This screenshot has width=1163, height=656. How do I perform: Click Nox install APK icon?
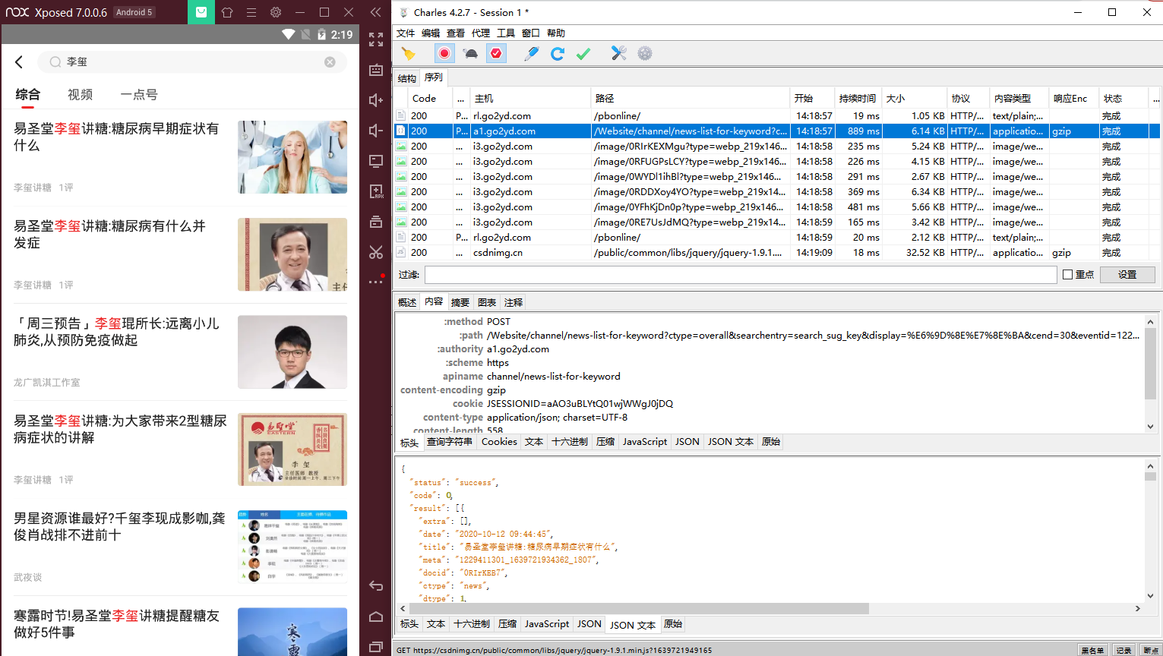376,191
